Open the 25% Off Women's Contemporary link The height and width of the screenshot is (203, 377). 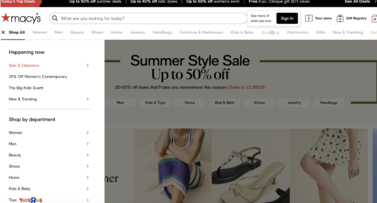click(38, 77)
